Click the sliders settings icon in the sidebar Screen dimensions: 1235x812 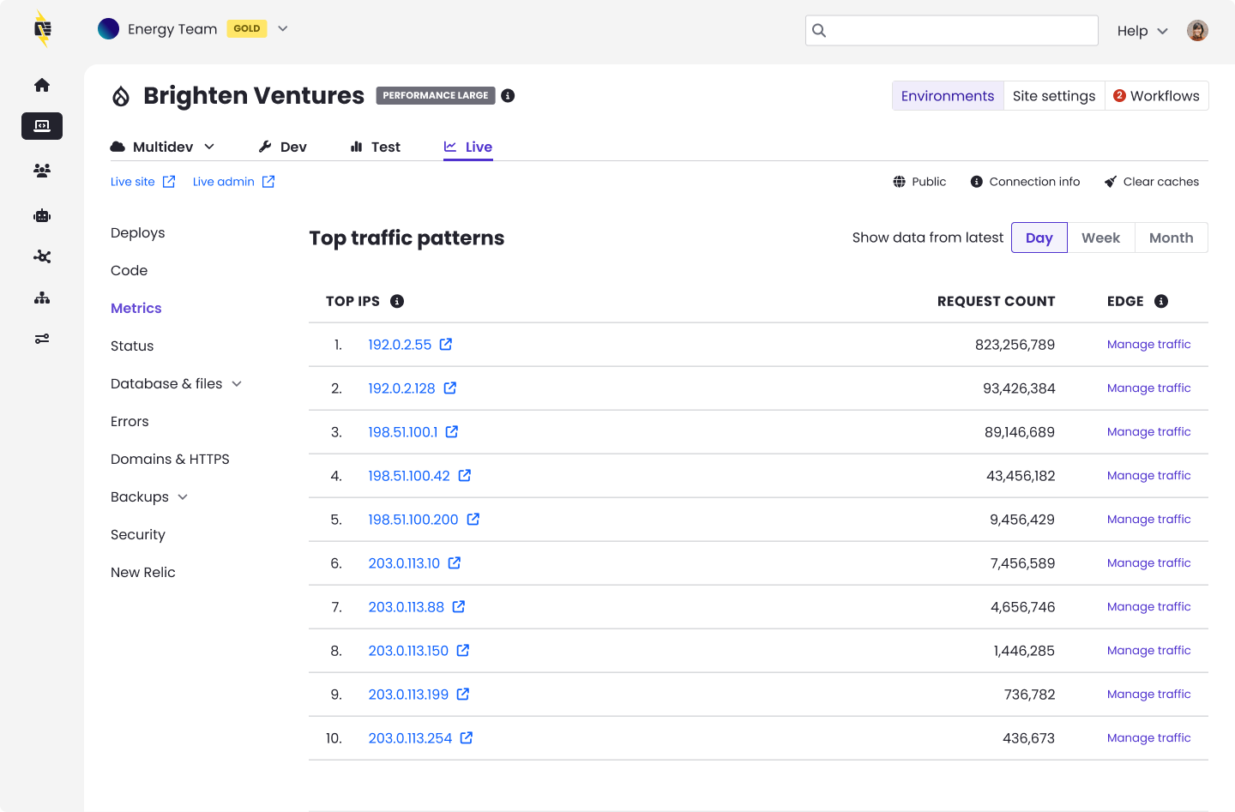(42, 339)
